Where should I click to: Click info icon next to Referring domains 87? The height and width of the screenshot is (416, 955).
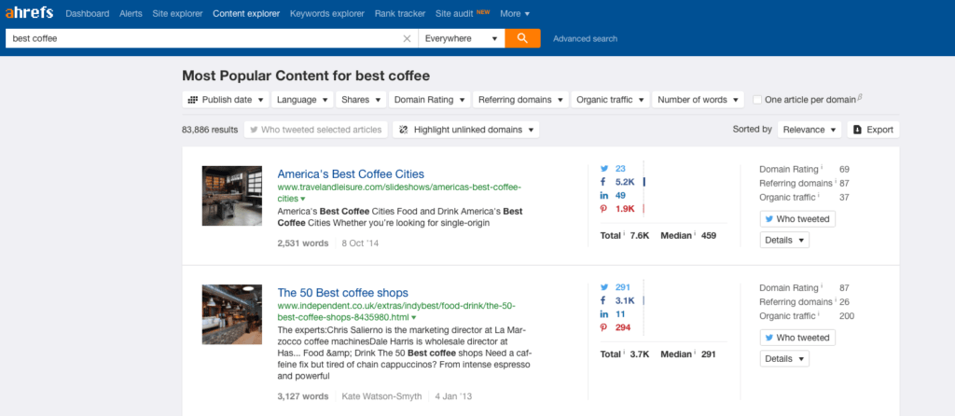tap(835, 181)
